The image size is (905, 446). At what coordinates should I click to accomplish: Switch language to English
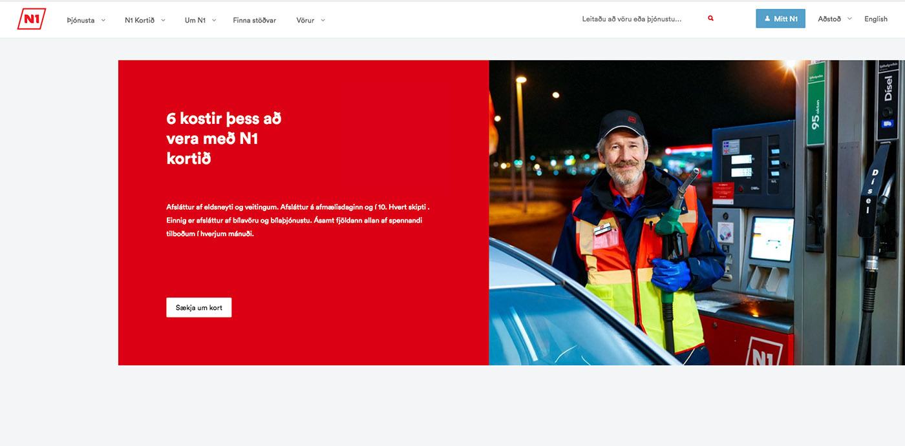click(x=876, y=19)
